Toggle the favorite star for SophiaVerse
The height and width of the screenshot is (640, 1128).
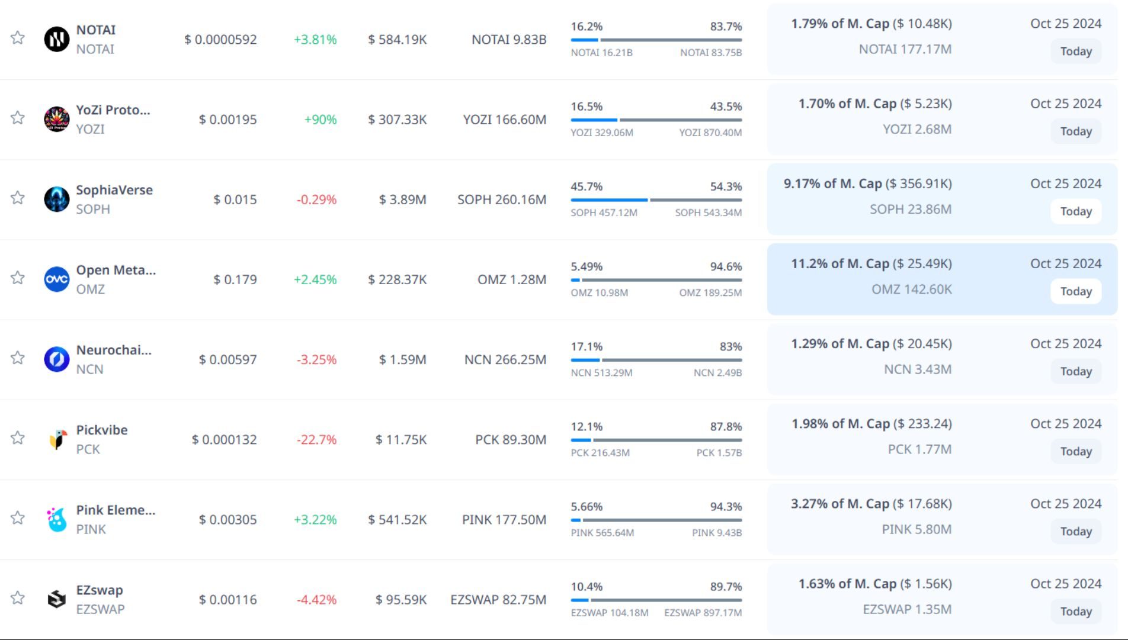coord(18,198)
